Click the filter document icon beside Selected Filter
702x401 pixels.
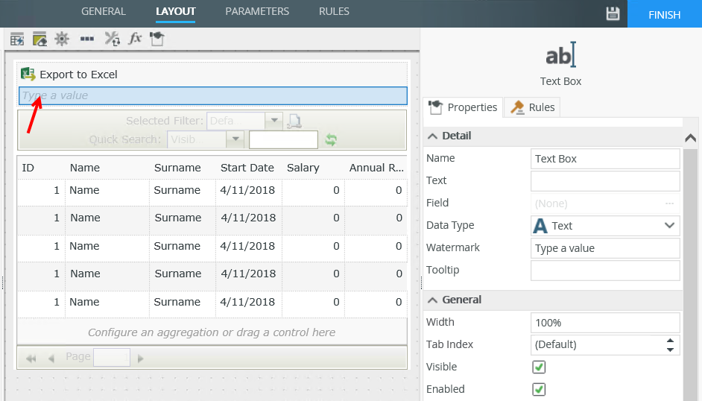click(294, 121)
